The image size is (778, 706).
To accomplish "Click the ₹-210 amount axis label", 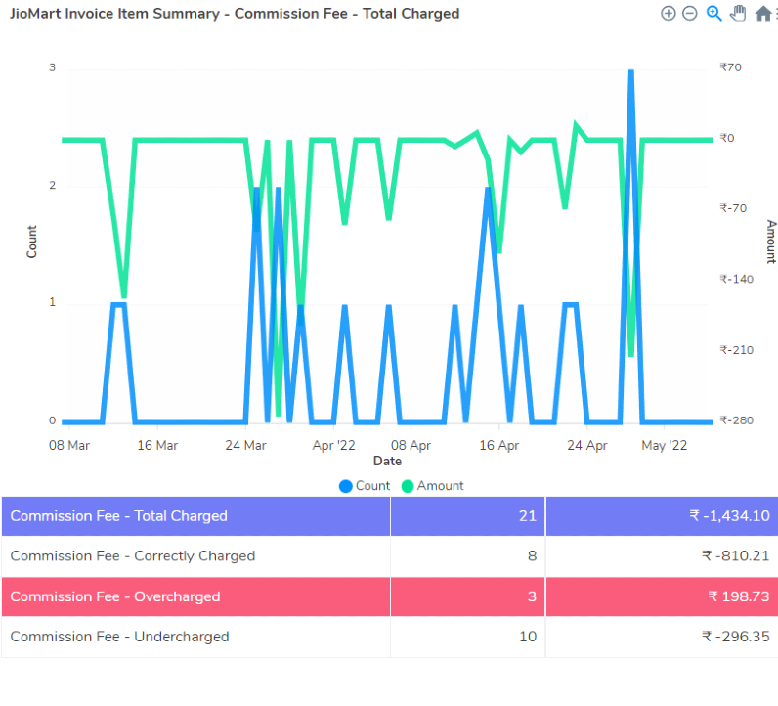I will click(737, 350).
